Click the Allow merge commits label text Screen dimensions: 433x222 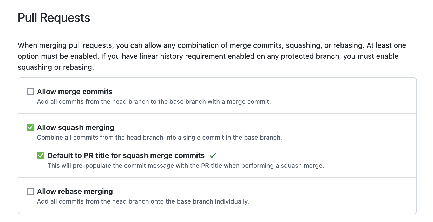pyautogui.click(x=75, y=92)
